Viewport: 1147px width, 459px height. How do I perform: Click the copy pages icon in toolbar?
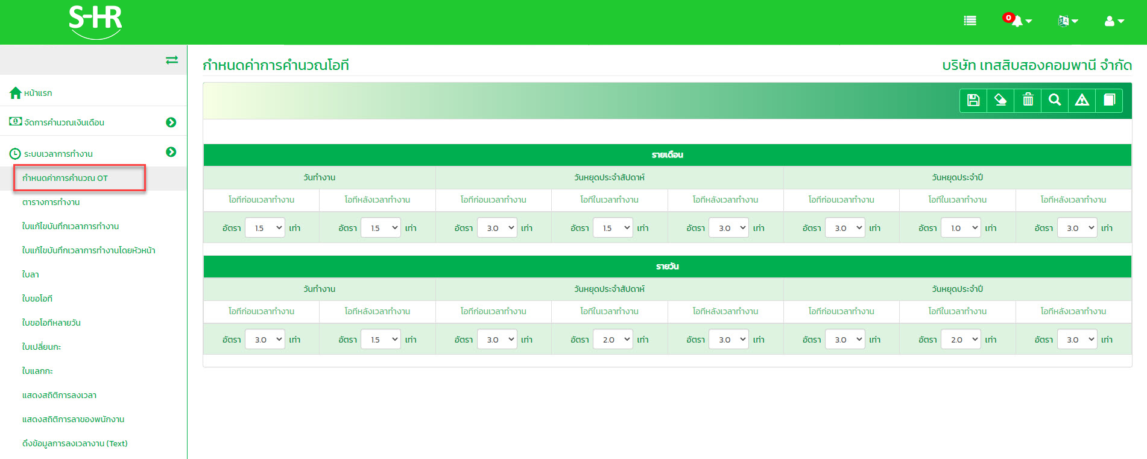point(1109,100)
